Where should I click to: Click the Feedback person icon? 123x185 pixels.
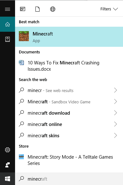8,165
